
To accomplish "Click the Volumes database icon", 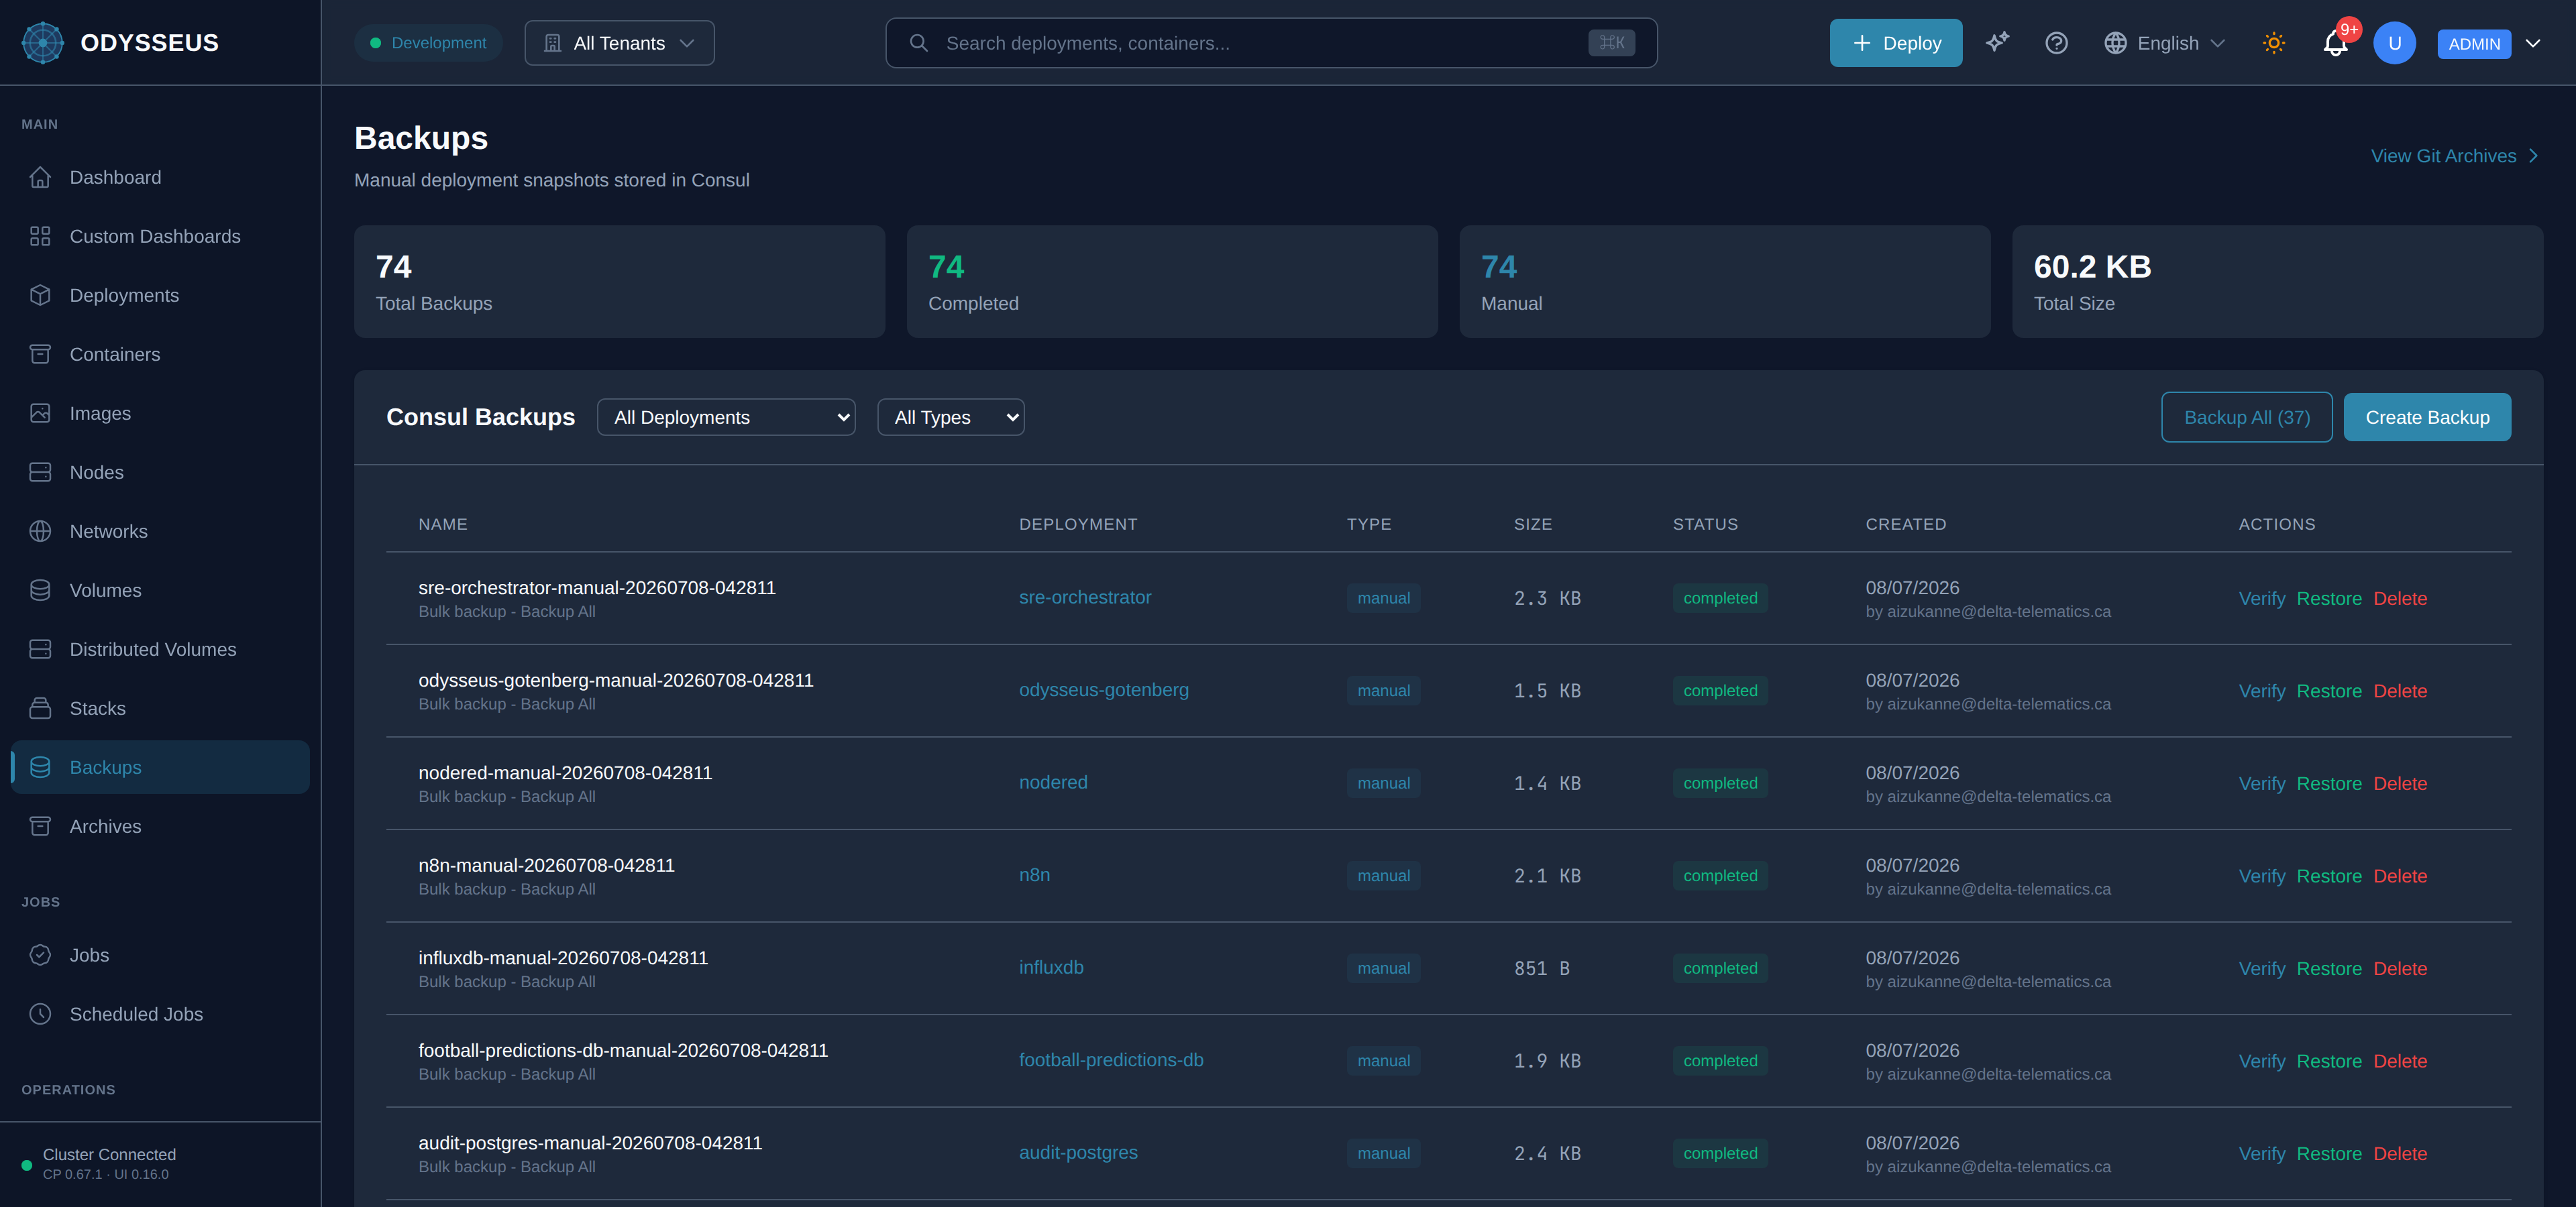I will [40, 589].
